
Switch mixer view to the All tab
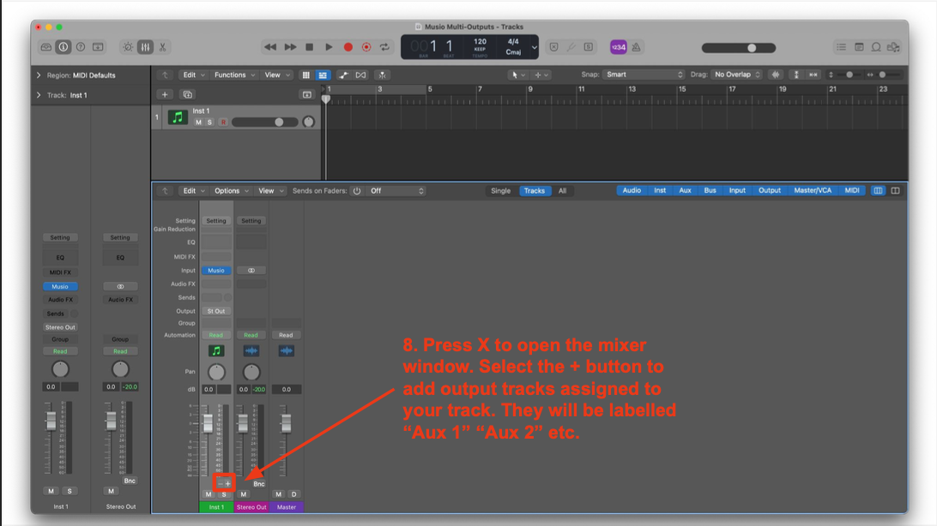click(x=562, y=191)
